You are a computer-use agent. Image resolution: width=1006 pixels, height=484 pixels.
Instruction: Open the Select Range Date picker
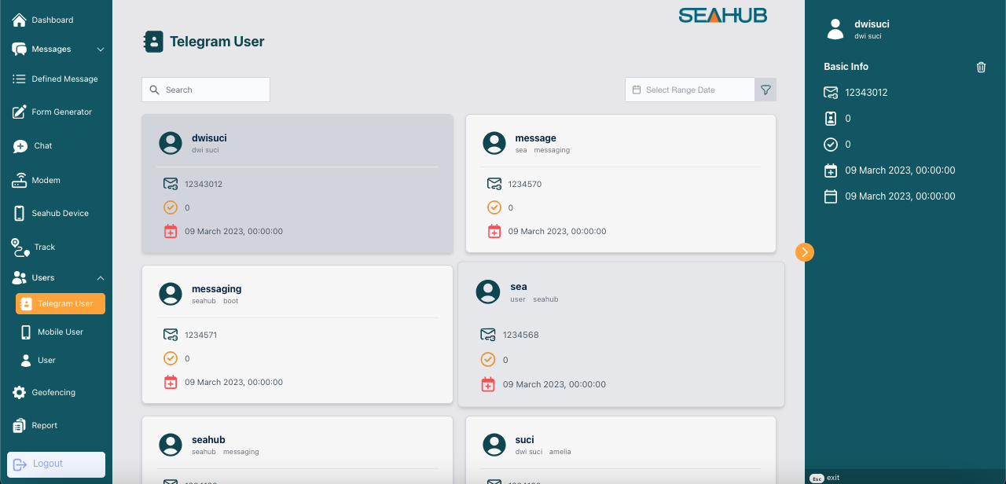click(x=690, y=90)
